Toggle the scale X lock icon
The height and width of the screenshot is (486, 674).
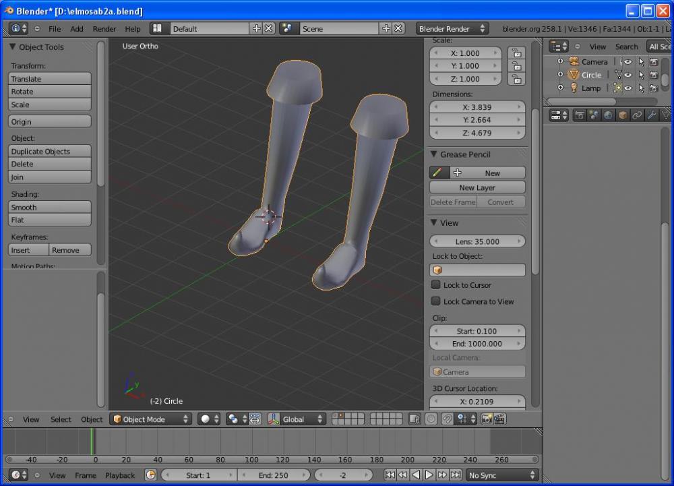516,53
